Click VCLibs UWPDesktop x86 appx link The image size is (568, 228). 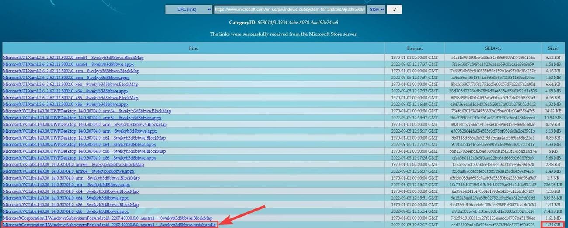[79, 158]
